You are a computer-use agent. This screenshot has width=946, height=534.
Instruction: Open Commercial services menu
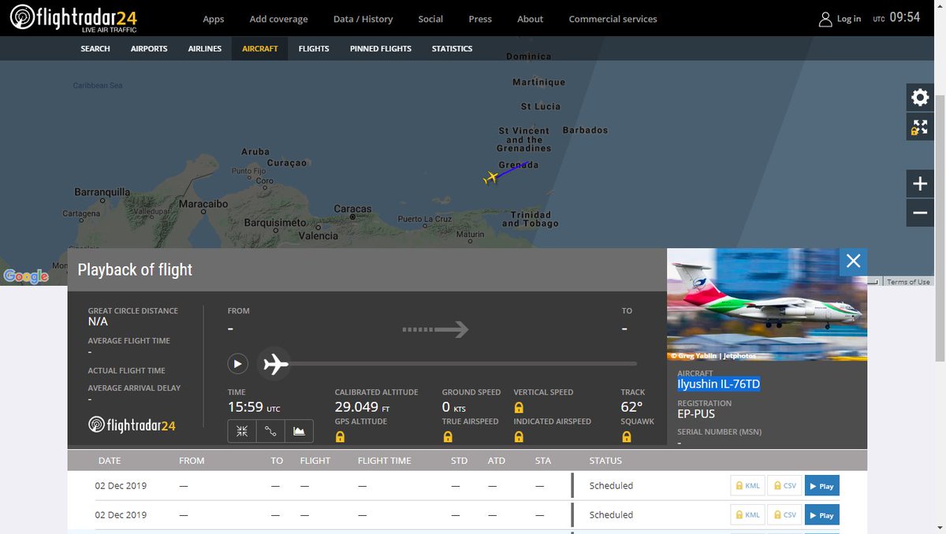click(x=613, y=19)
